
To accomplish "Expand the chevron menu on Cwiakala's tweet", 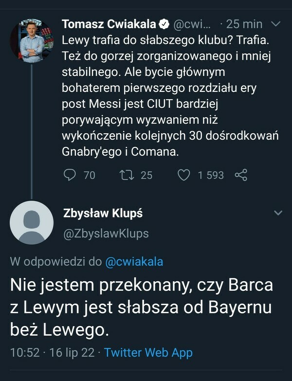I will pyautogui.click(x=275, y=24).
